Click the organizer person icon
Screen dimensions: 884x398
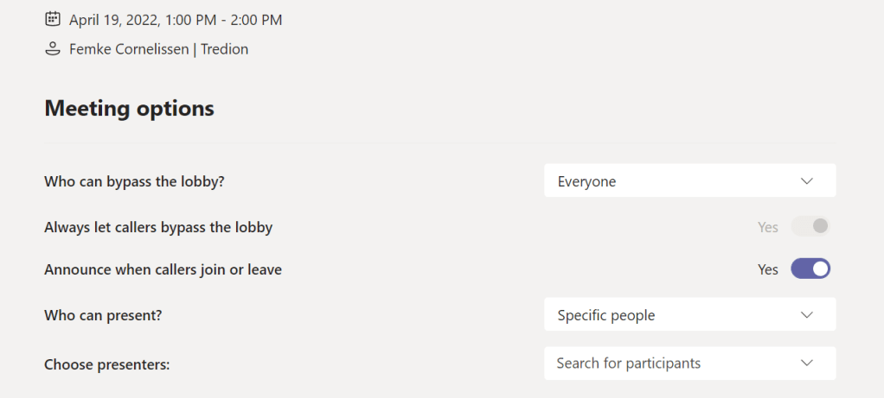coord(53,49)
